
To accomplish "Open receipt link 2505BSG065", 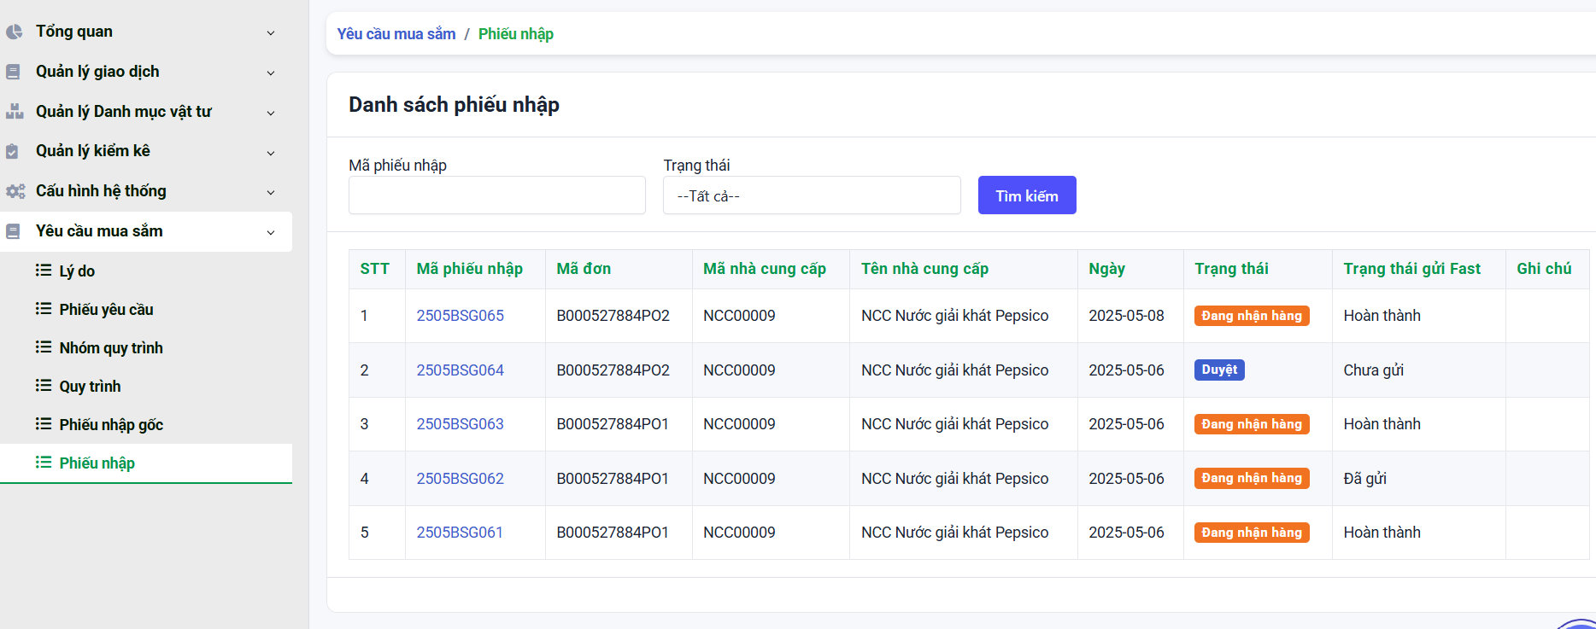I will (460, 316).
